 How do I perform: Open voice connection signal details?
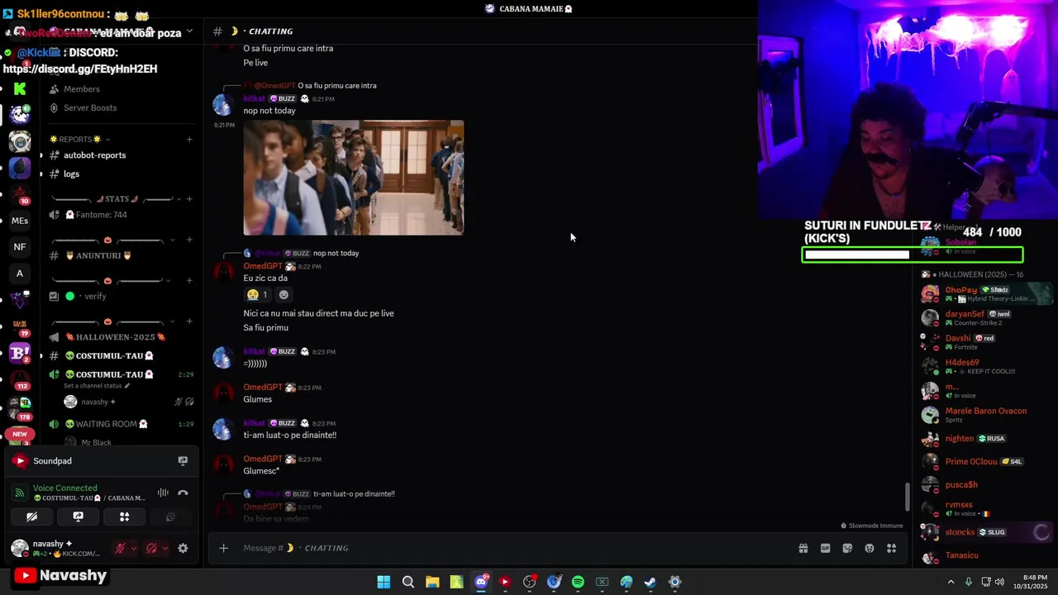(x=19, y=493)
